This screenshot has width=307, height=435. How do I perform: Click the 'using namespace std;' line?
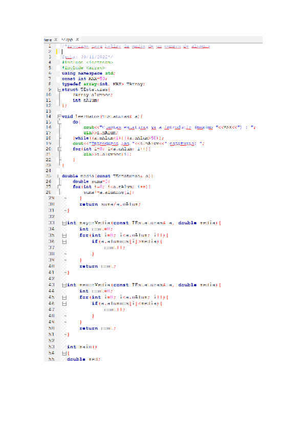(x=89, y=73)
